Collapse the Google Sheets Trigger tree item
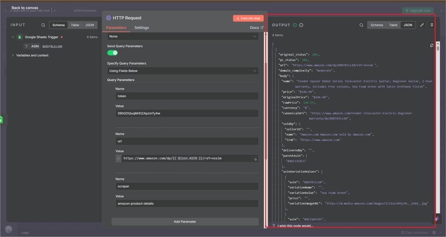 click(13, 37)
